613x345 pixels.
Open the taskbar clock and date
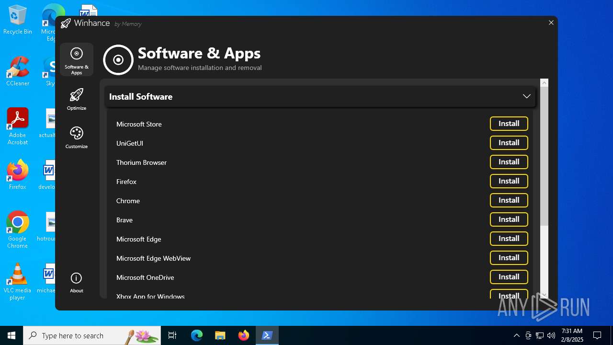coord(572,335)
